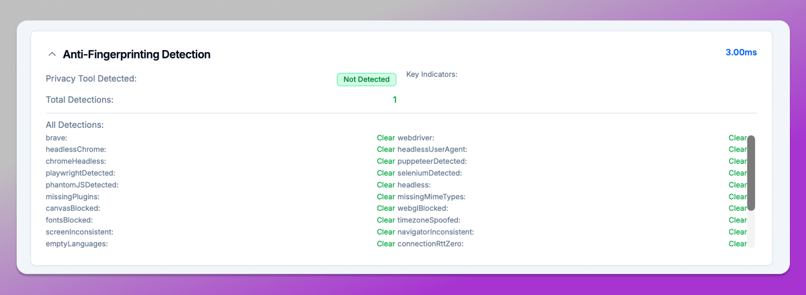Click the webdriver detection label
The width and height of the screenshot is (806, 295).
coord(415,138)
